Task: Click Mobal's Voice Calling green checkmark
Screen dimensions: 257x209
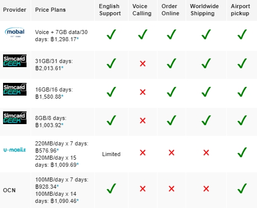Action: [143, 35]
